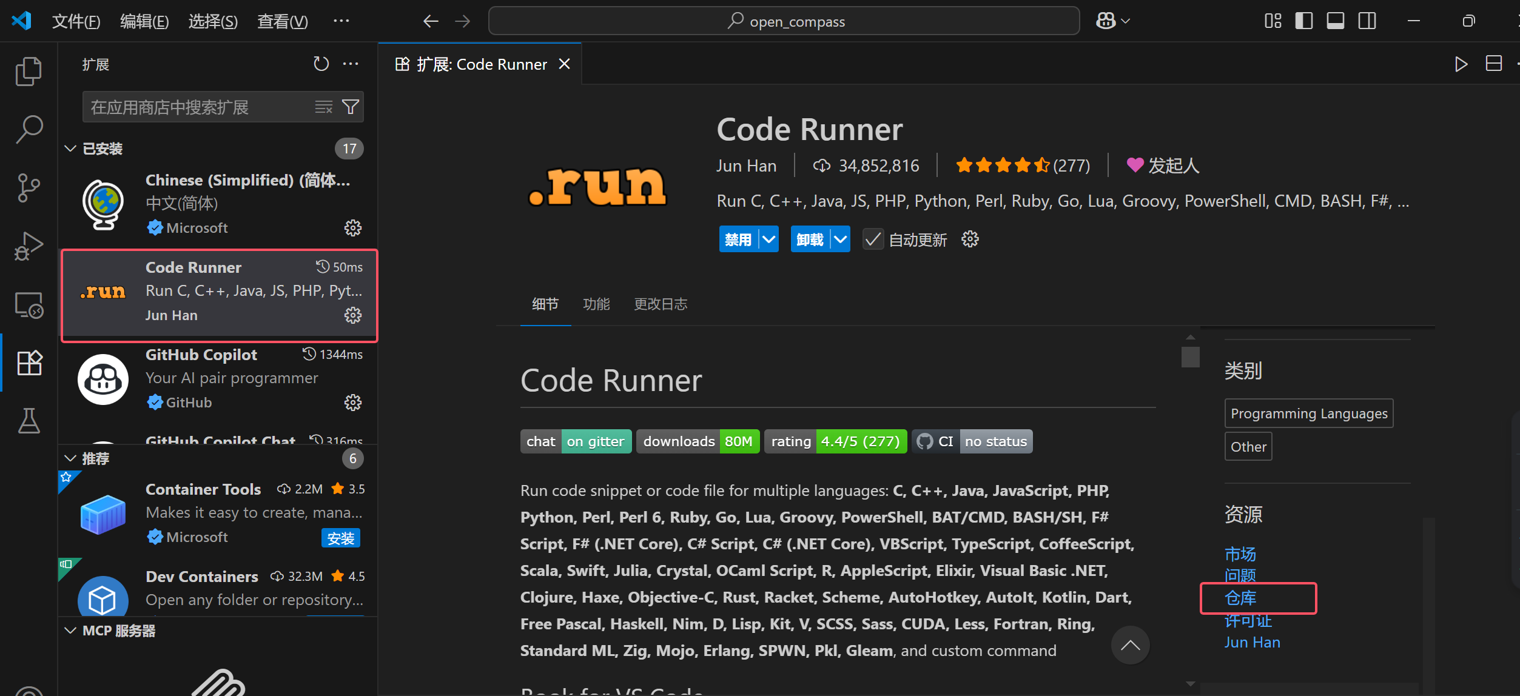
Task: Open the Explorer view in activity bar
Action: (29, 72)
